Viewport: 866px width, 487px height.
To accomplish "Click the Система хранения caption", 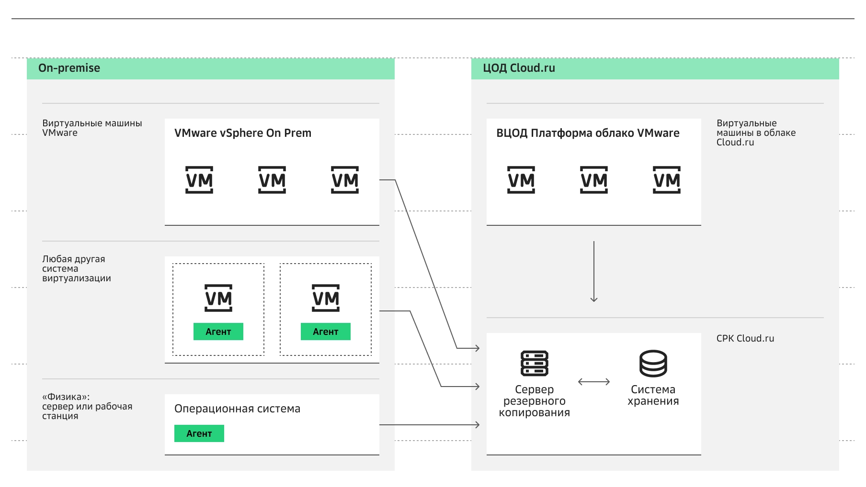I will point(653,395).
